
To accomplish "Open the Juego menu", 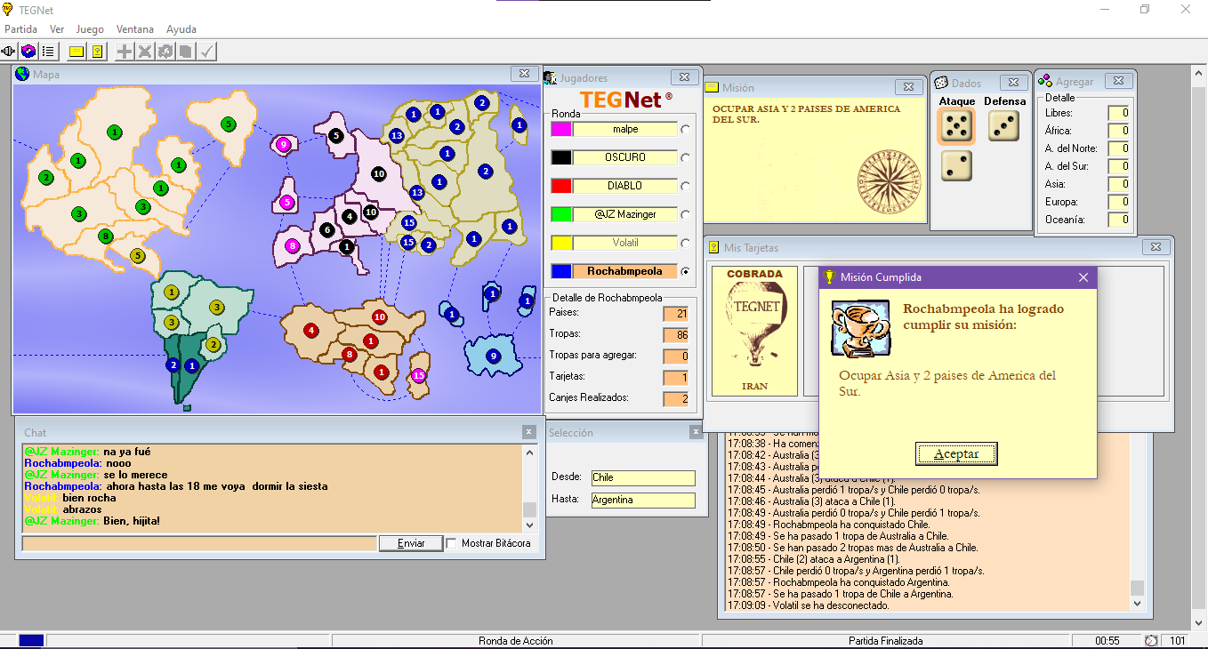I will pyautogui.click(x=90, y=29).
